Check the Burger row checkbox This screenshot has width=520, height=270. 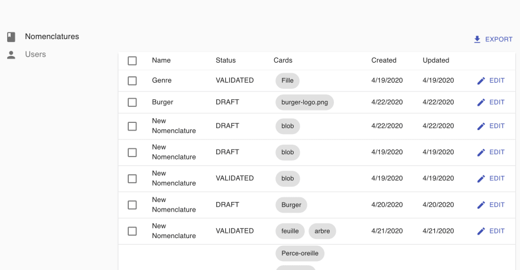(x=132, y=102)
